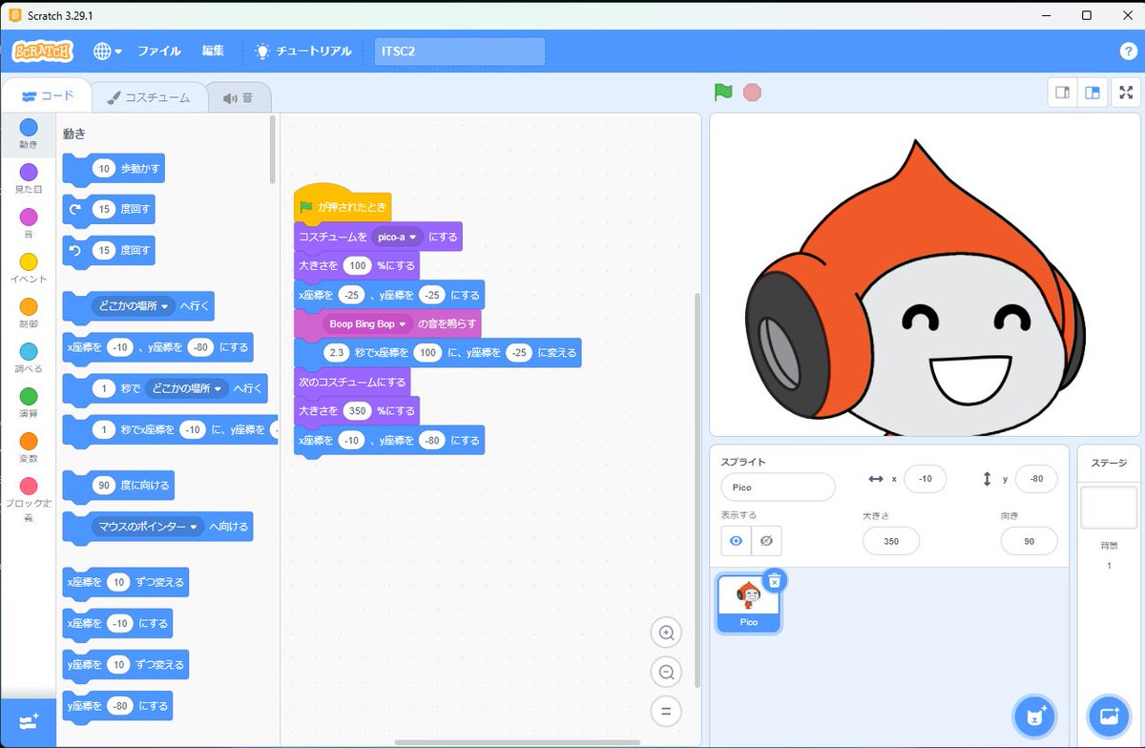The height and width of the screenshot is (748, 1145).
Task: Click the 90 度に向ける block
Action: [x=119, y=485]
